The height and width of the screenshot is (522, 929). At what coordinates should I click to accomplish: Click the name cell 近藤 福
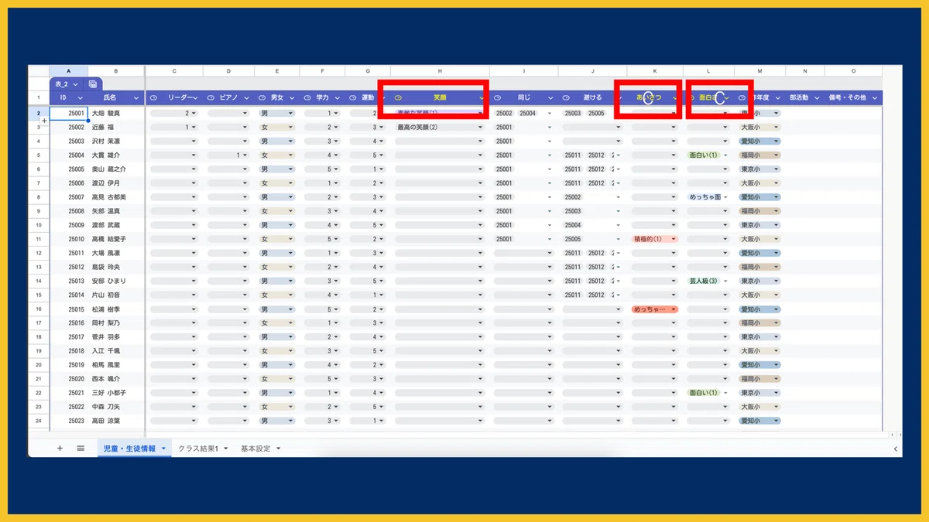click(x=116, y=127)
